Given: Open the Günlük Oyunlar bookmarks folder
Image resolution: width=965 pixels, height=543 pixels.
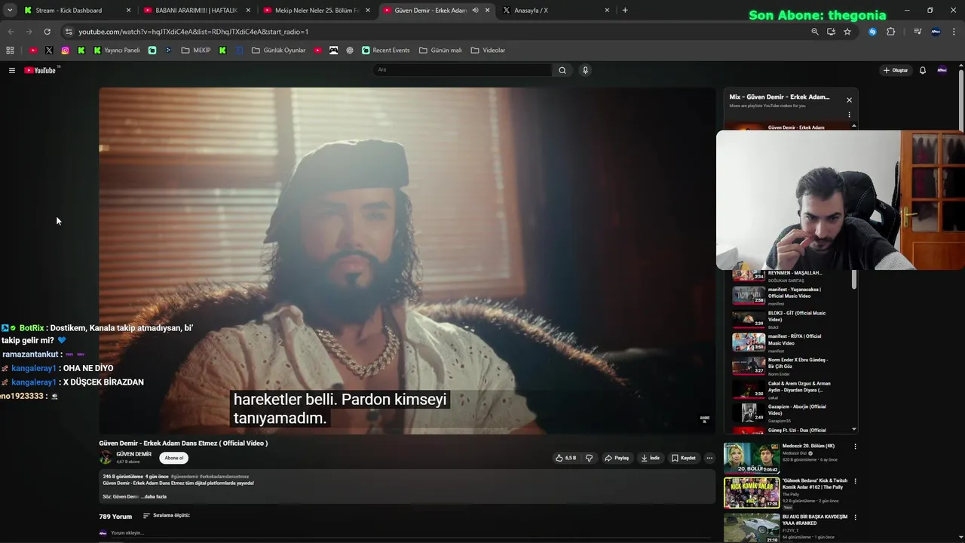Looking at the screenshot, I should pyautogui.click(x=278, y=51).
